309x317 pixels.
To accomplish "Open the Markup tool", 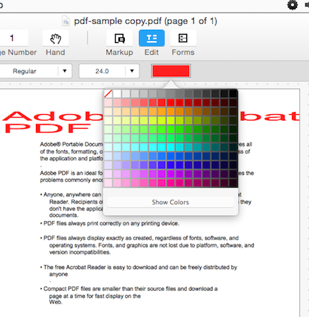I will (119, 39).
